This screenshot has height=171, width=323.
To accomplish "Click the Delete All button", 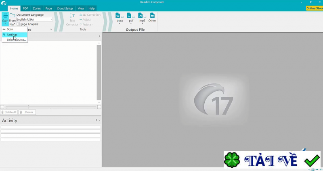I will pos(8,112).
